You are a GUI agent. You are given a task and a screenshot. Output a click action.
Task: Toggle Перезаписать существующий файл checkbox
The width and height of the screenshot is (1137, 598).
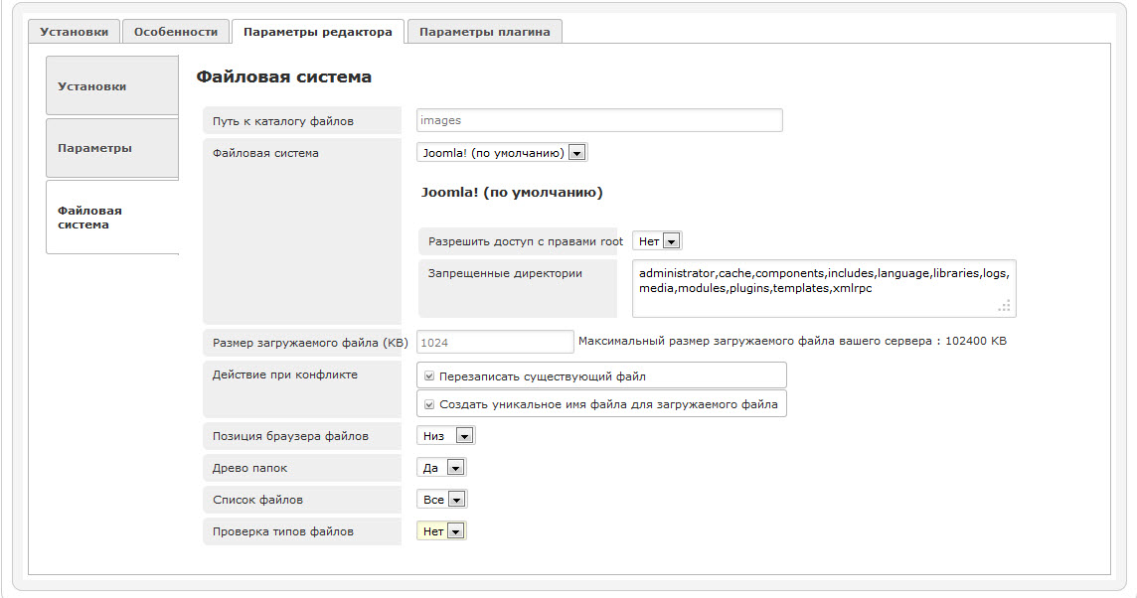click(429, 376)
